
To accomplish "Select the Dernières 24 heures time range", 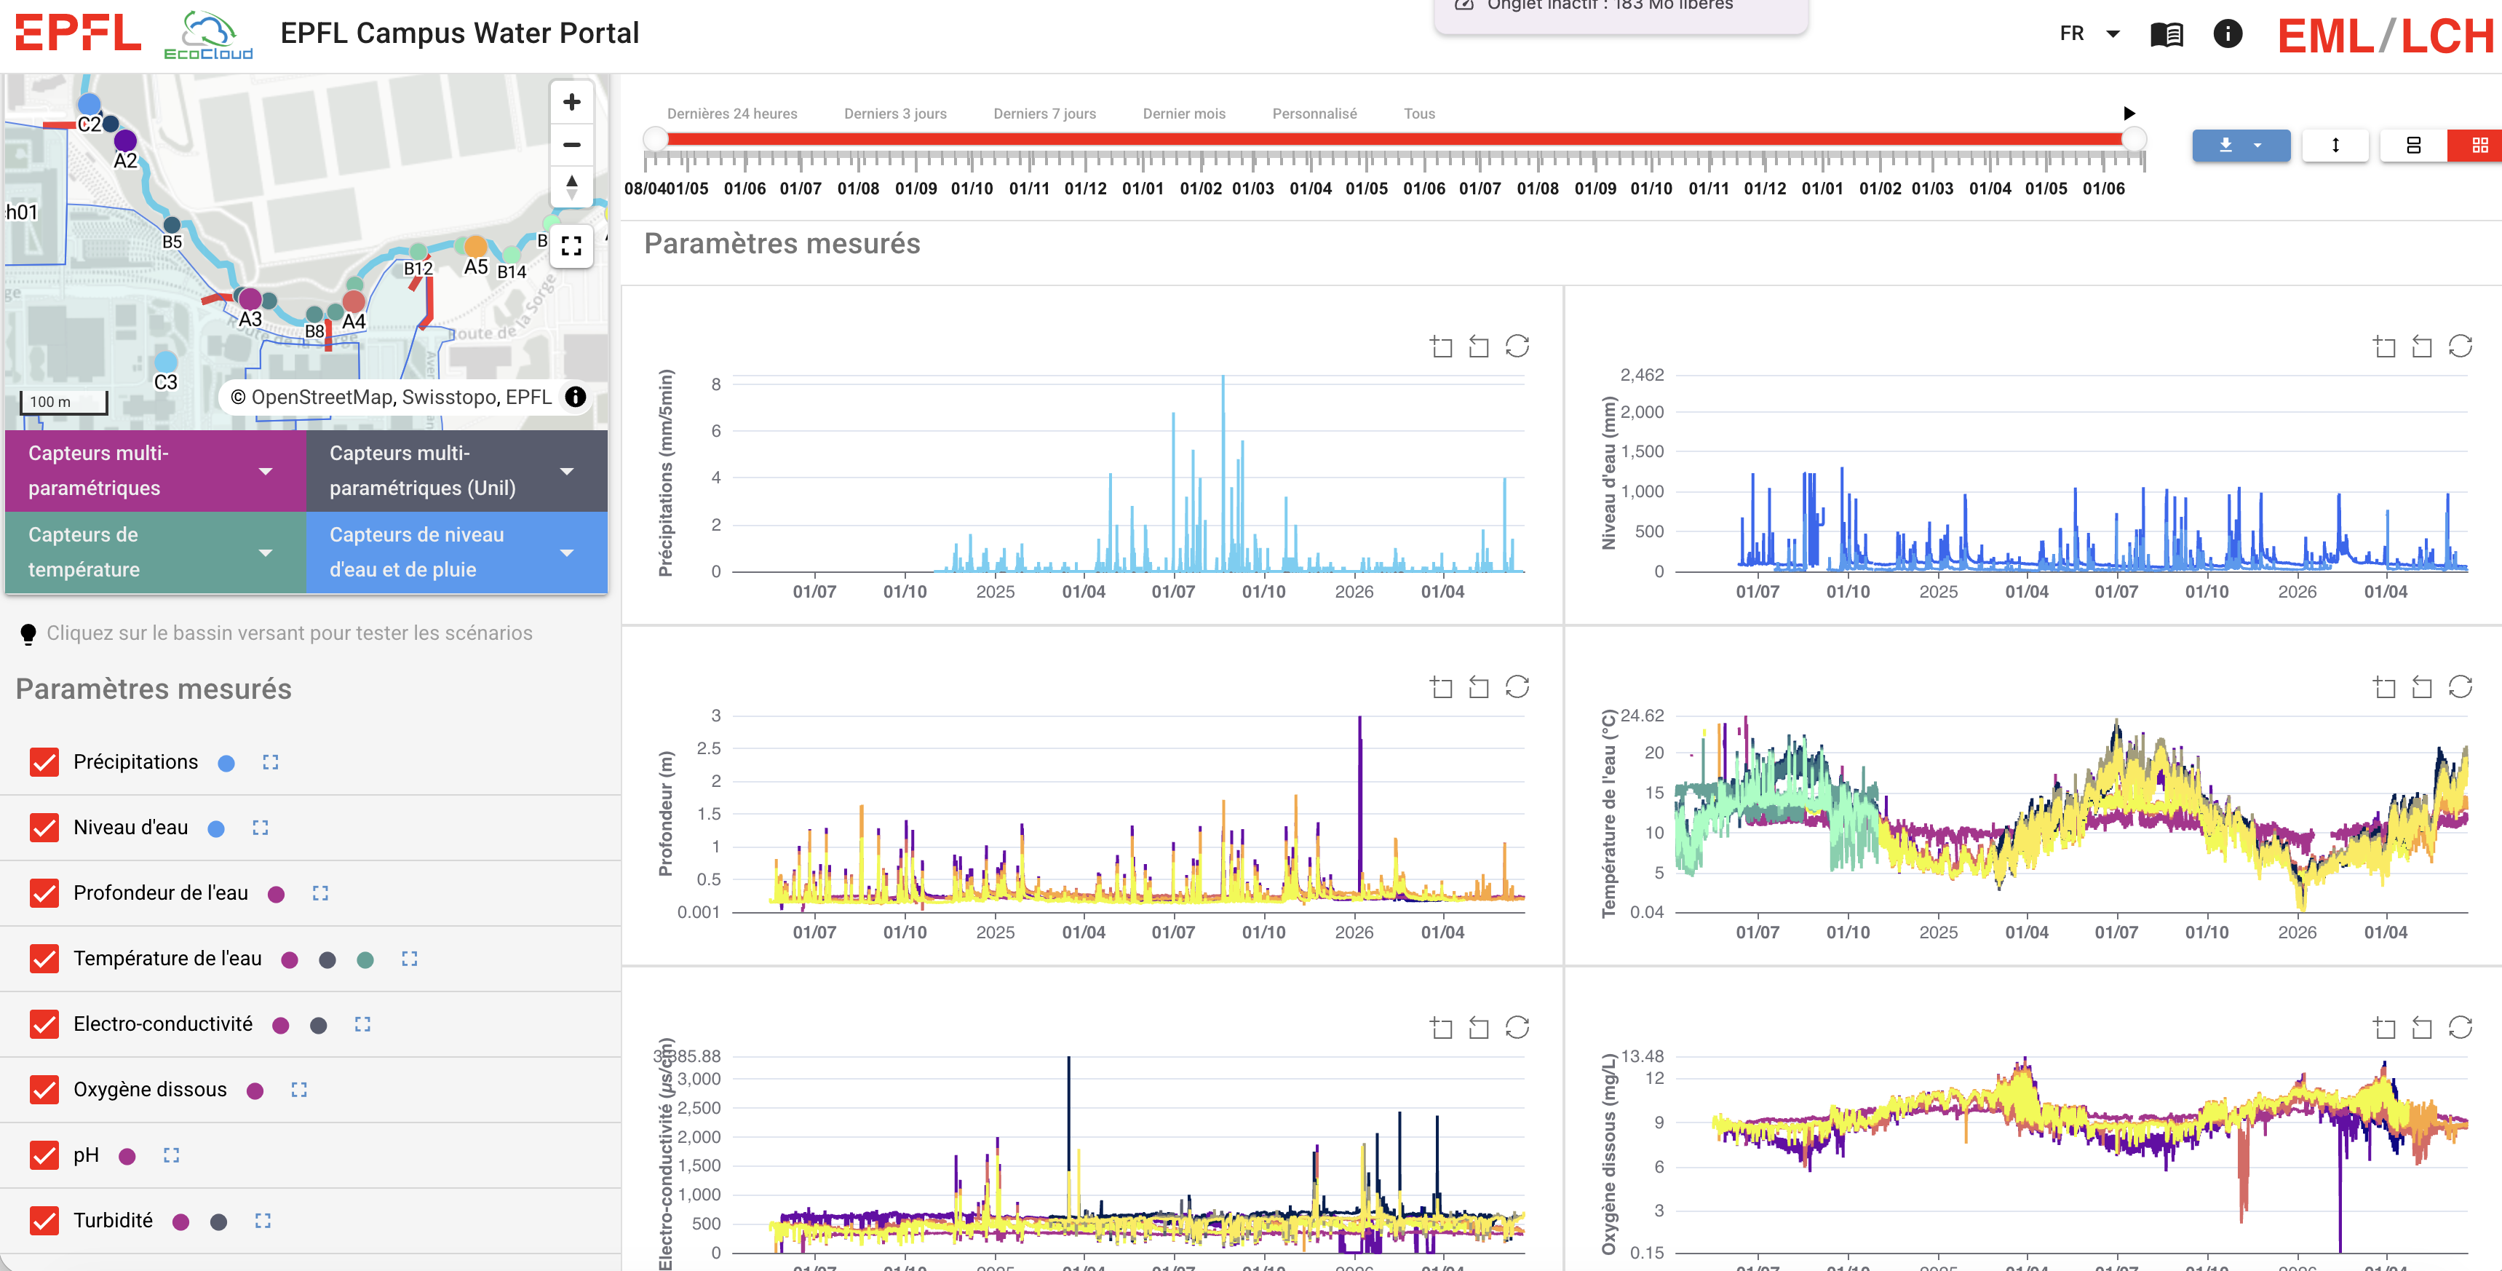I will point(731,114).
